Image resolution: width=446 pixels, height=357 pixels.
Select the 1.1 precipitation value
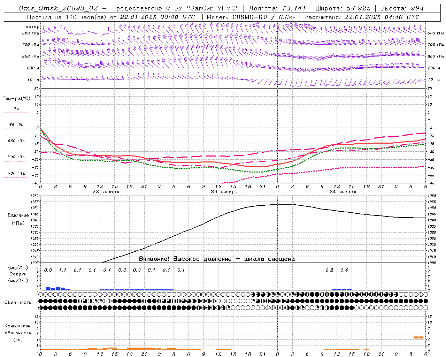click(x=62, y=270)
